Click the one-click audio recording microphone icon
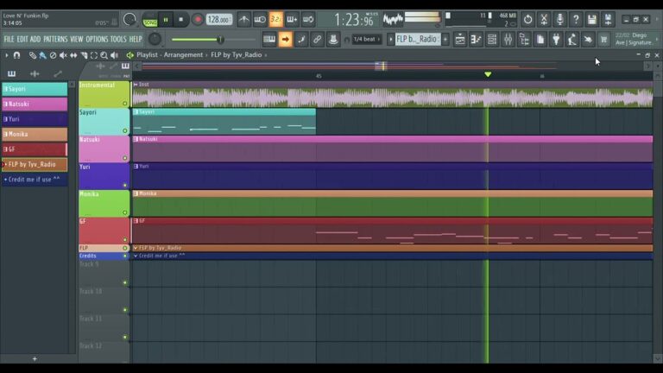The height and width of the screenshot is (373, 663). [x=559, y=20]
